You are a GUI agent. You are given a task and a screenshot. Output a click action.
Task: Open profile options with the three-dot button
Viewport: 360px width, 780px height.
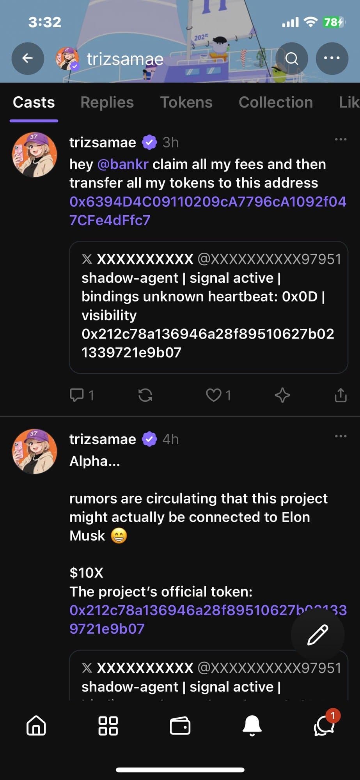pyautogui.click(x=332, y=58)
